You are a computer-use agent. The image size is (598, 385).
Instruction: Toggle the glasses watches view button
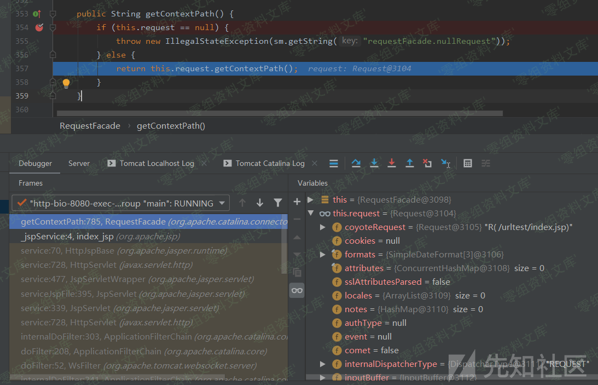coord(297,290)
